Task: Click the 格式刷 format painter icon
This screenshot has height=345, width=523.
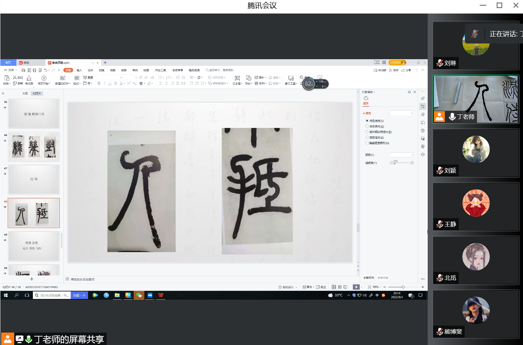Action: (29, 78)
